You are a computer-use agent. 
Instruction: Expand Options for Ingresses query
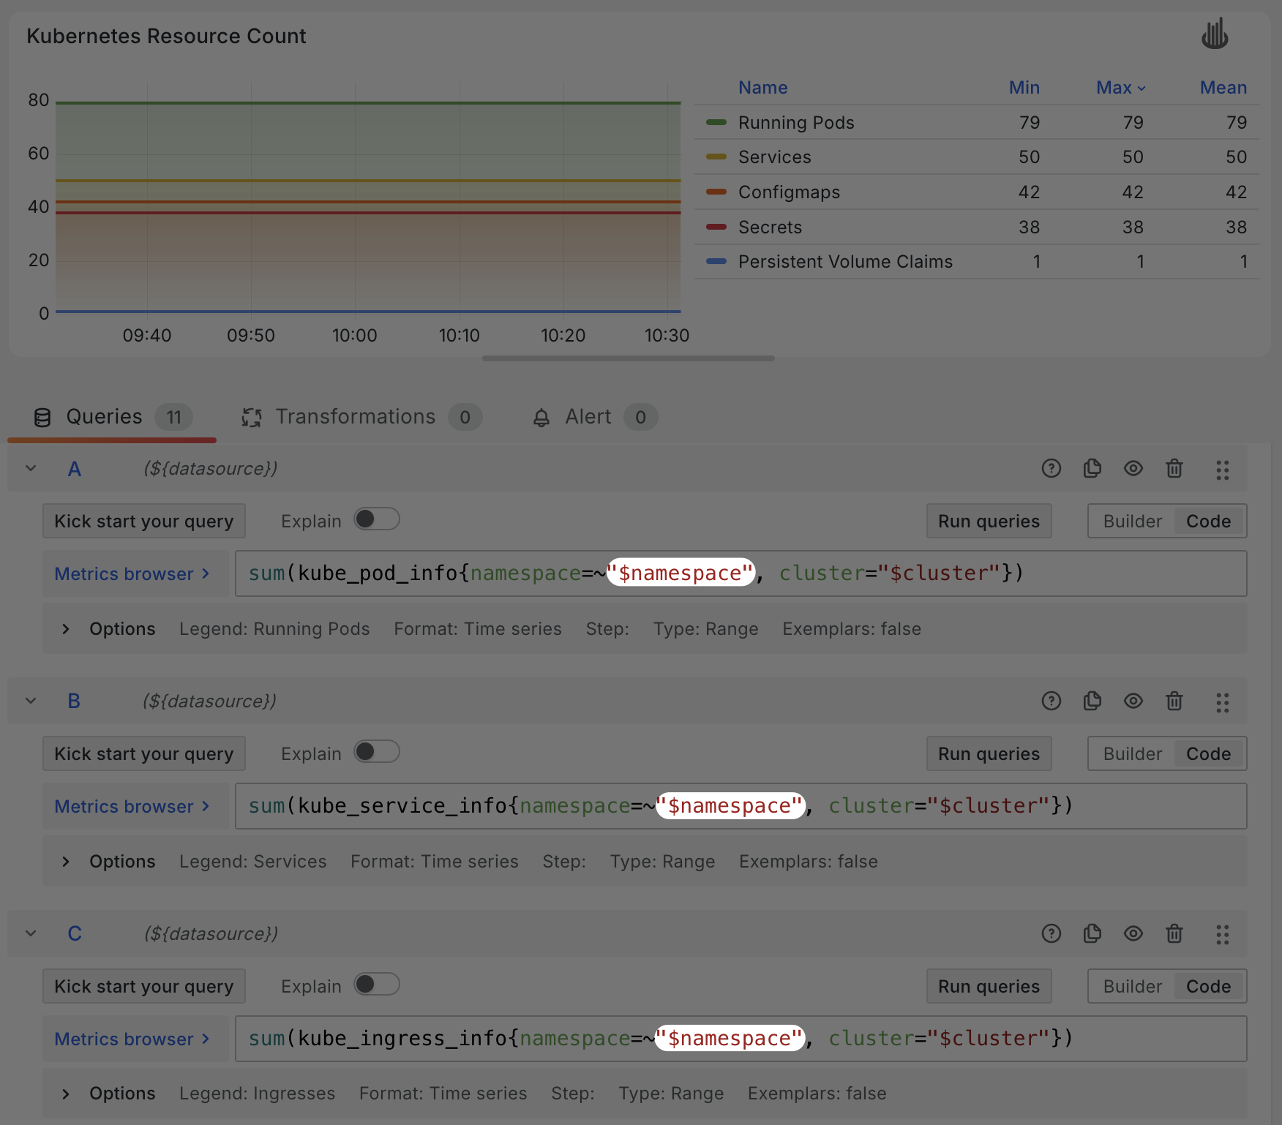pyautogui.click(x=66, y=1094)
